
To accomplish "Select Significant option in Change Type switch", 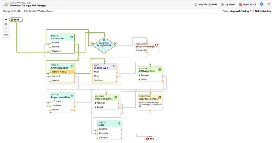I will tap(105, 80).
